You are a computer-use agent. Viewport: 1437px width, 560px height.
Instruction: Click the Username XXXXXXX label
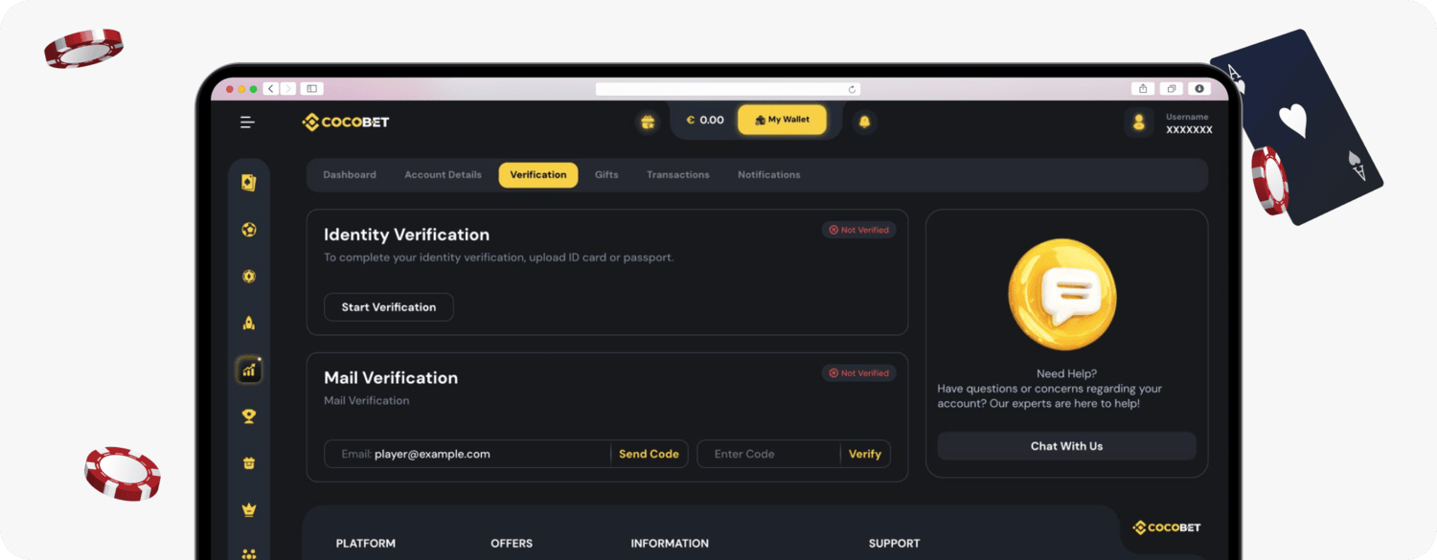(1189, 123)
